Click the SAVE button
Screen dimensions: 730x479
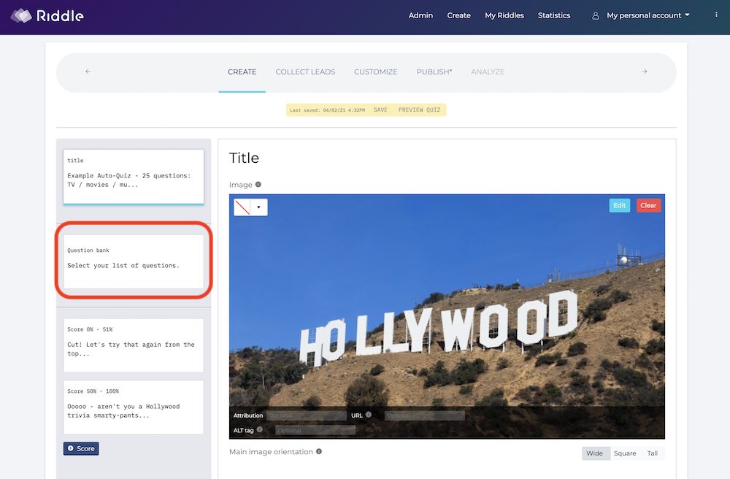pos(380,110)
